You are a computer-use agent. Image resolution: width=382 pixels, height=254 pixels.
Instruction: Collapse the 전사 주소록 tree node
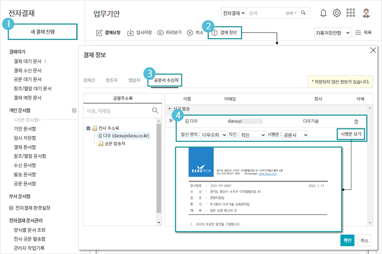tap(89, 128)
